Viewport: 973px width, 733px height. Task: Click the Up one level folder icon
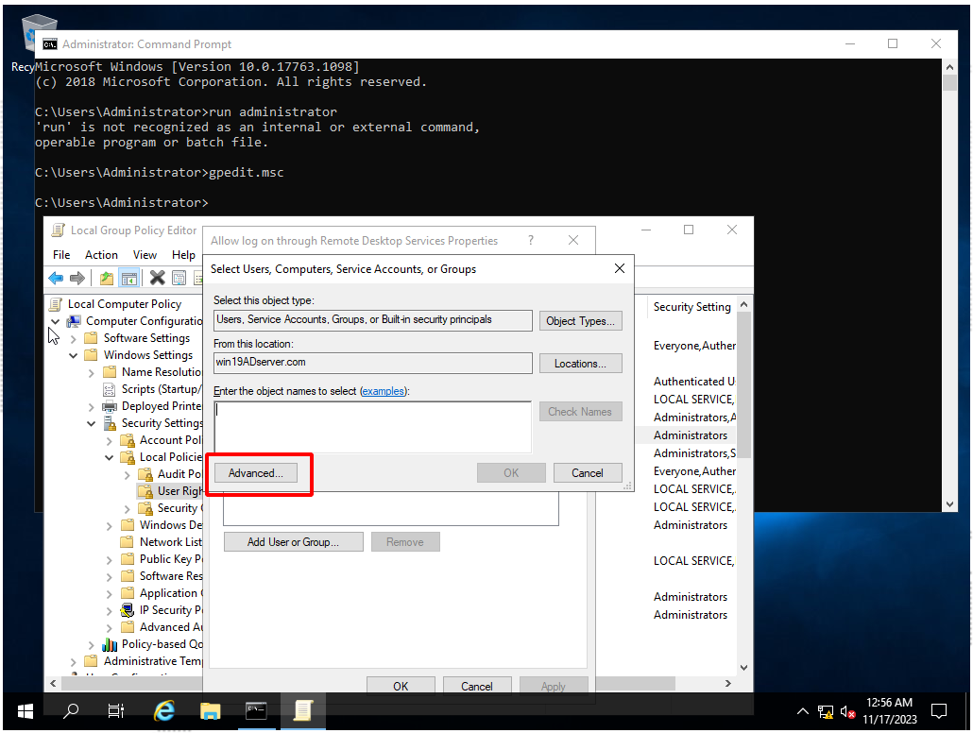pyautogui.click(x=107, y=278)
